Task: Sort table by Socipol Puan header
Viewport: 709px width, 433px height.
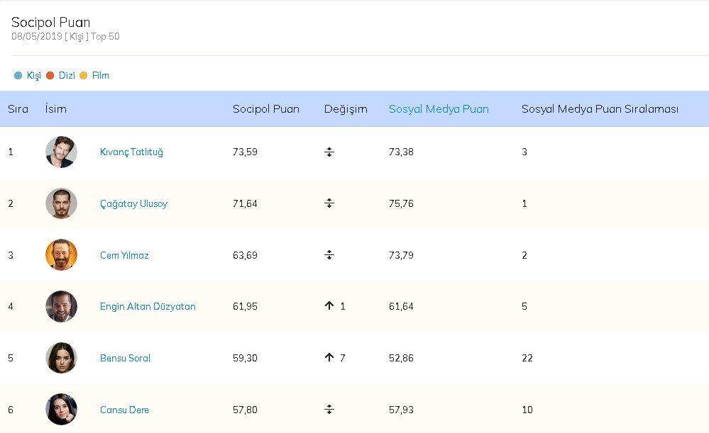Action: pos(266,109)
